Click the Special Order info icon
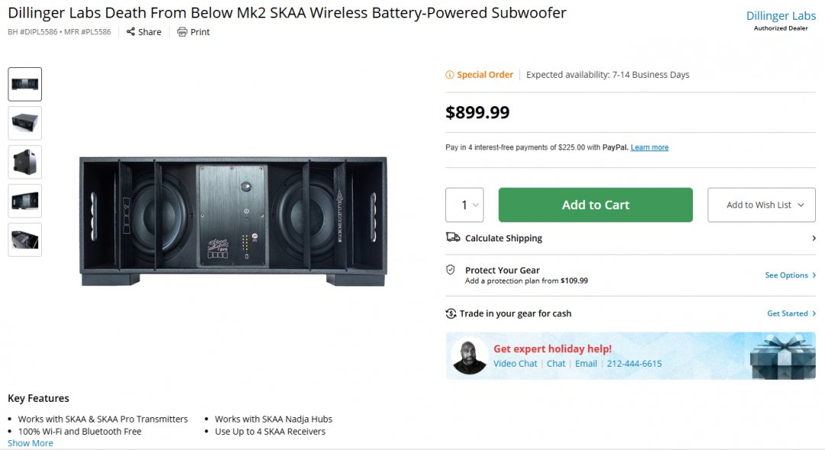The image size is (825, 450). click(x=450, y=75)
